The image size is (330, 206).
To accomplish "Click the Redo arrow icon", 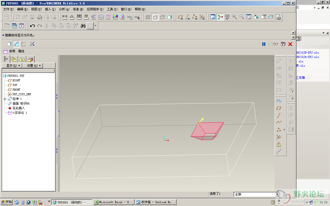I will point(40,26).
